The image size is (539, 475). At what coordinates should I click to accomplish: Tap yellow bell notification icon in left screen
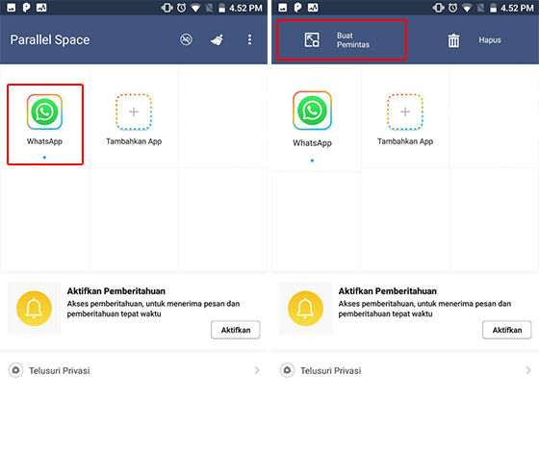coord(34,309)
